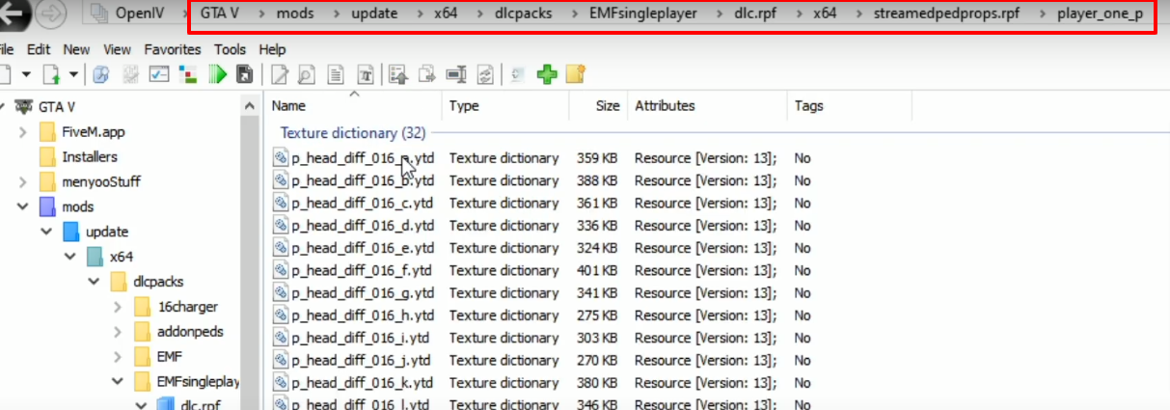The width and height of the screenshot is (1170, 410).
Task: Click the green plus add icon
Action: [x=547, y=74]
